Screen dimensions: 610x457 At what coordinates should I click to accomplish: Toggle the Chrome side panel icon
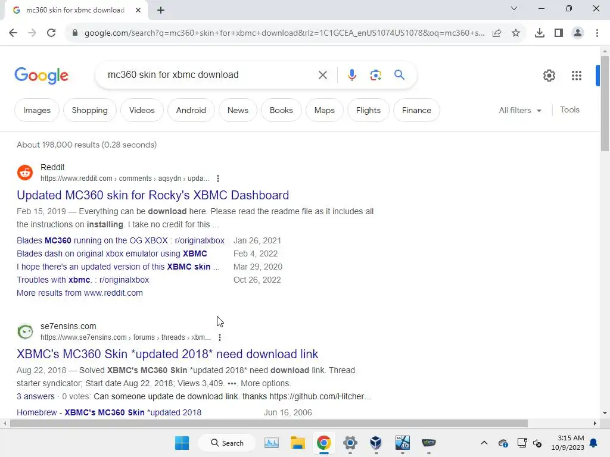click(x=559, y=33)
